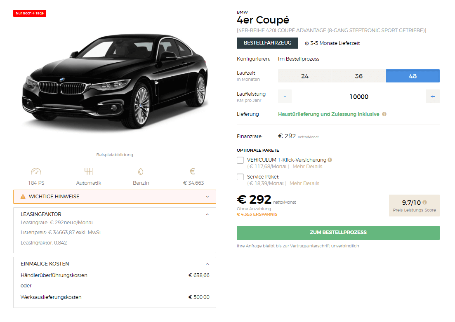Click the fuel drop icon above Benzin

141,172
